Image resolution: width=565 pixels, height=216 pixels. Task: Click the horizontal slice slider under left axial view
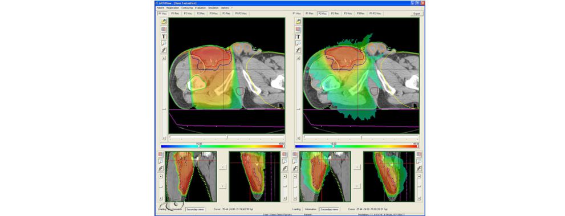tap(226, 138)
